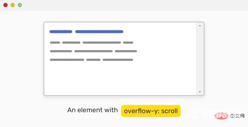This screenshot has width=248, height=127.
Task: Click the scrollbar up arrow
Action: click(x=200, y=26)
